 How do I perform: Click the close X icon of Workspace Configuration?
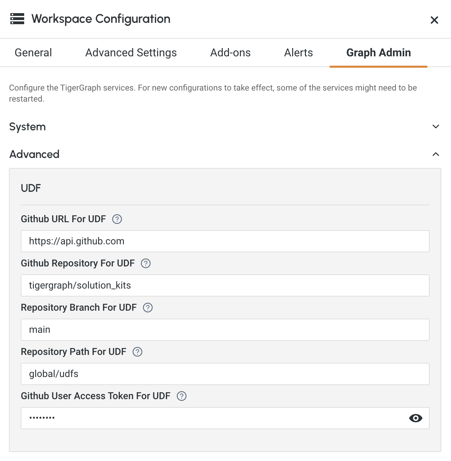(x=434, y=20)
